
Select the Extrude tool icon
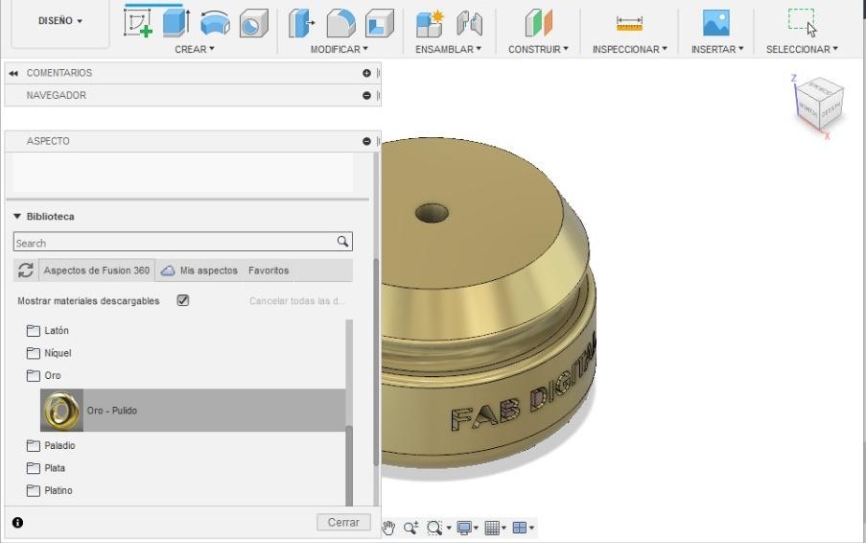pos(176,23)
